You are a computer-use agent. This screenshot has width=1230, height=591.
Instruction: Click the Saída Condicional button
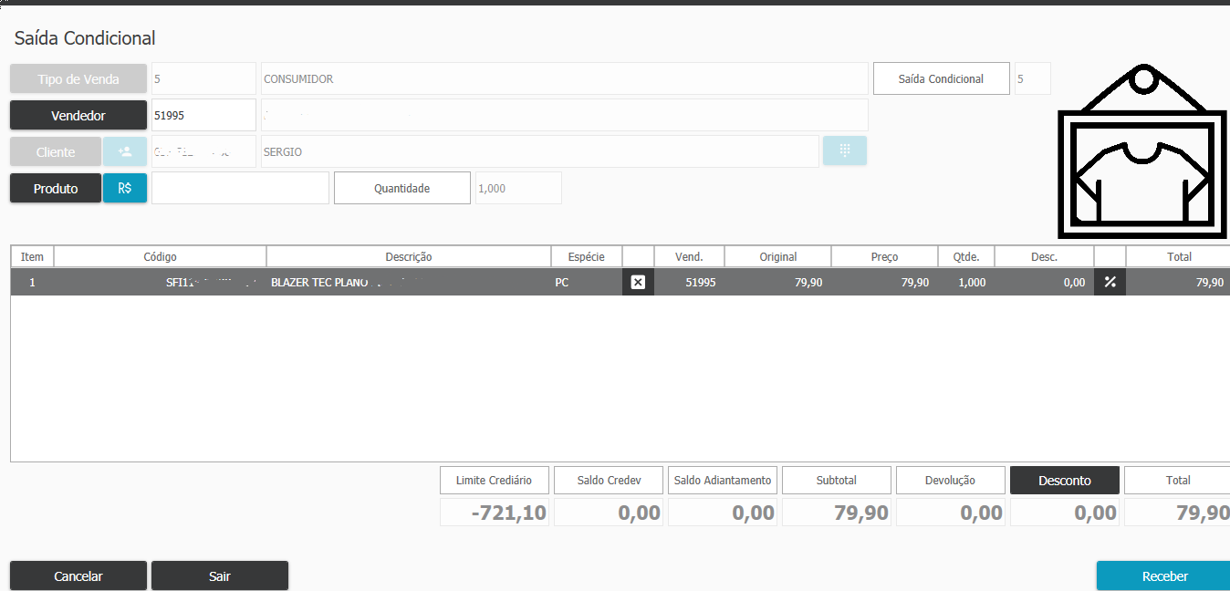(x=942, y=78)
